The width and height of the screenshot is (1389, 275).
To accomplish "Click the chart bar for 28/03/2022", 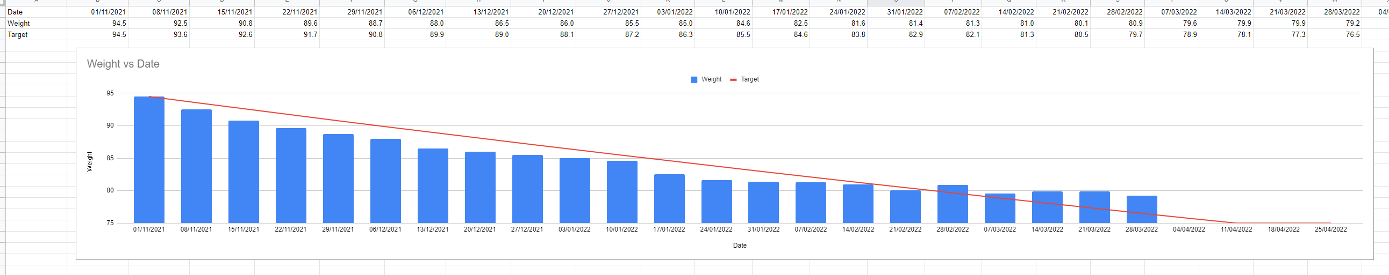I will pos(1141,210).
